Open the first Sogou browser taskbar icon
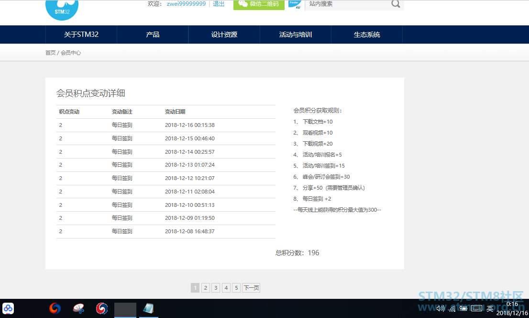The height and width of the screenshot is (318, 529). [x=55, y=308]
